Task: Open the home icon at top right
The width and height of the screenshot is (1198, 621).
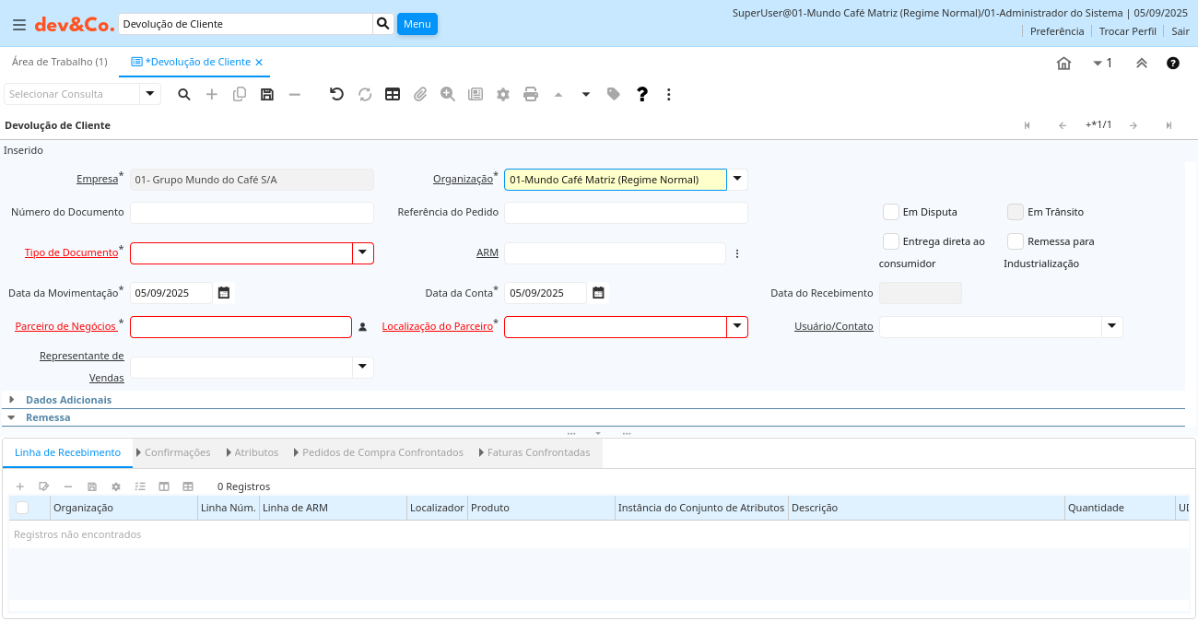Action: (x=1063, y=64)
